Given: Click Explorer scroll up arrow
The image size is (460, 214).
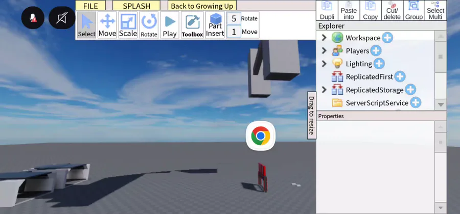Looking at the screenshot, I should click(441, 36).
